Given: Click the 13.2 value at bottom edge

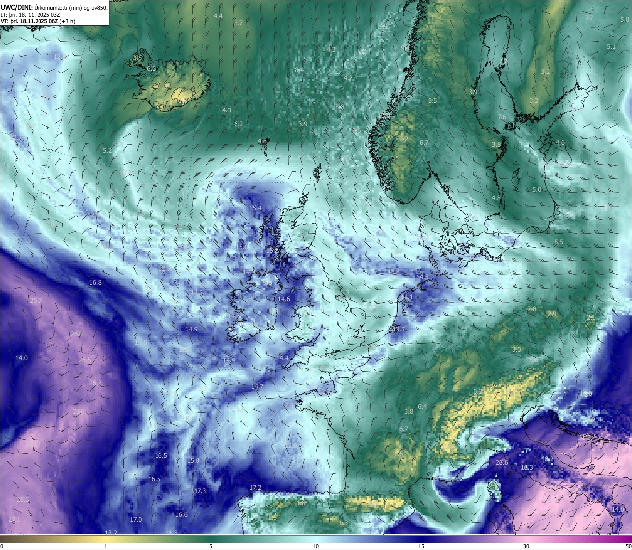Looking at the screenshot, I should 111,533.
